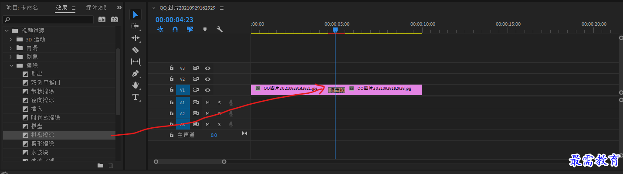Viewport: 623px width, 174px height.
Task: Show hidden panel tabs with chevrons
Action: click(x=119, y=8)
